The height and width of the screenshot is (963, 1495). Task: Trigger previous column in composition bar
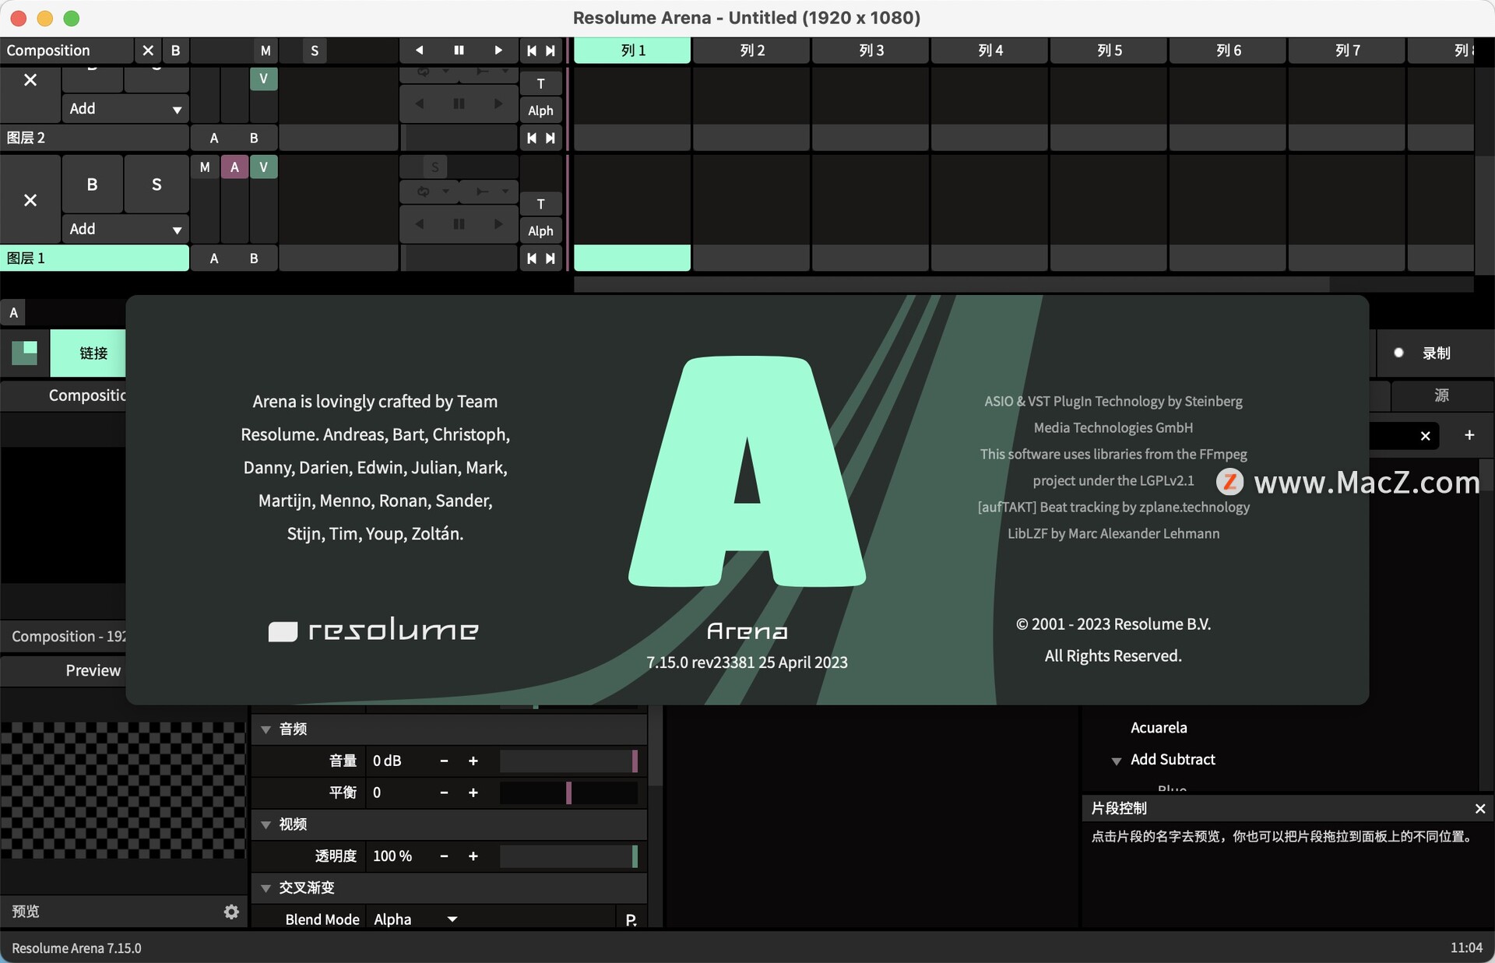pos(531,51)
